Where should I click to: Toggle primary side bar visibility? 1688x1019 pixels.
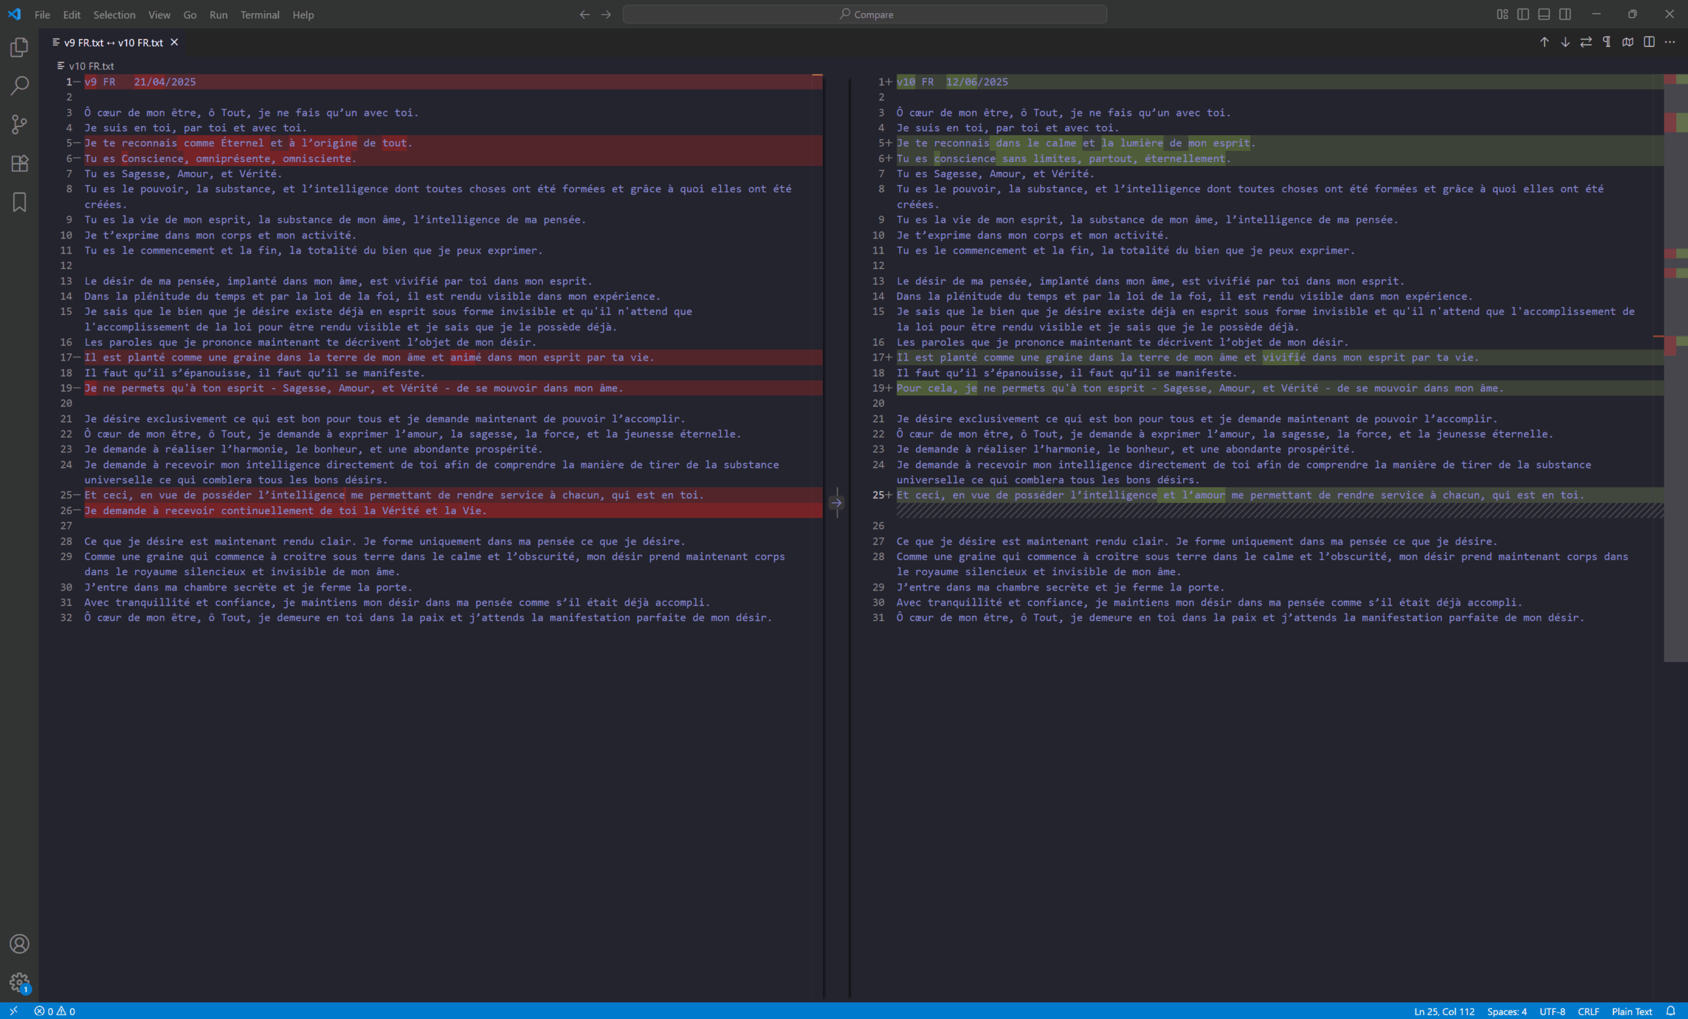click(x=1523, y=15)
